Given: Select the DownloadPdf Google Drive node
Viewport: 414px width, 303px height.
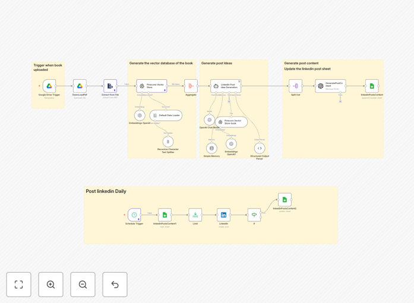Looking at the screenshot, I should [80, 86].
